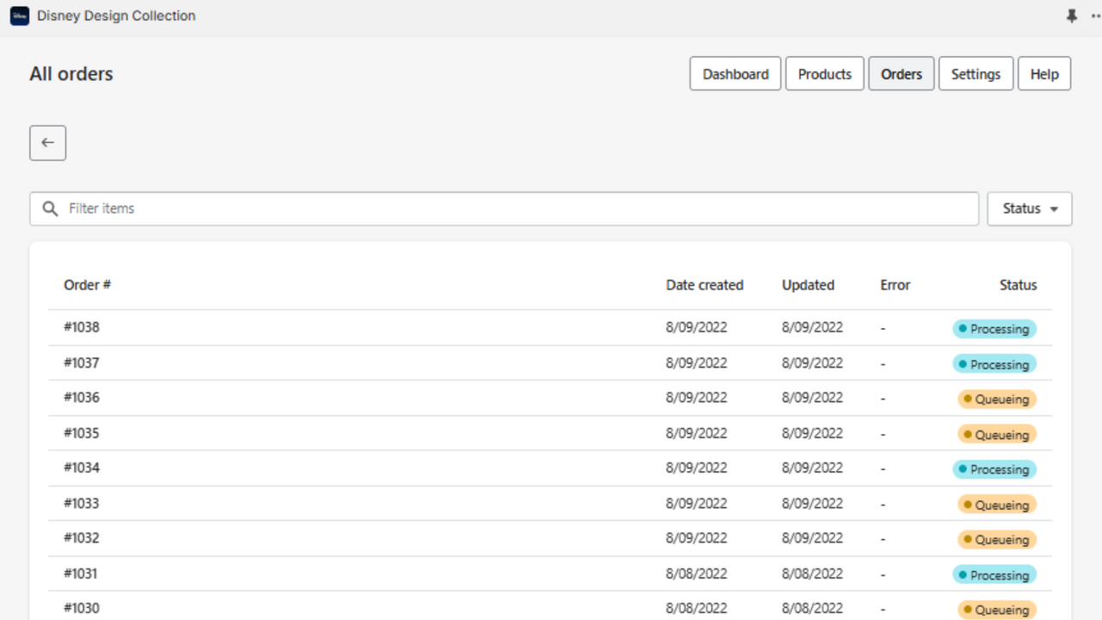Click the back arrow above the filter bar
1102x620 pixels.
pos(47,142)
